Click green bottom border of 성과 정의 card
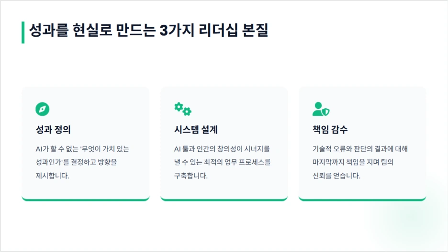 point(86,199)
